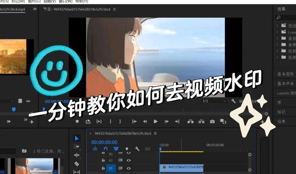Open the 库 panel

tap(279, 102)
